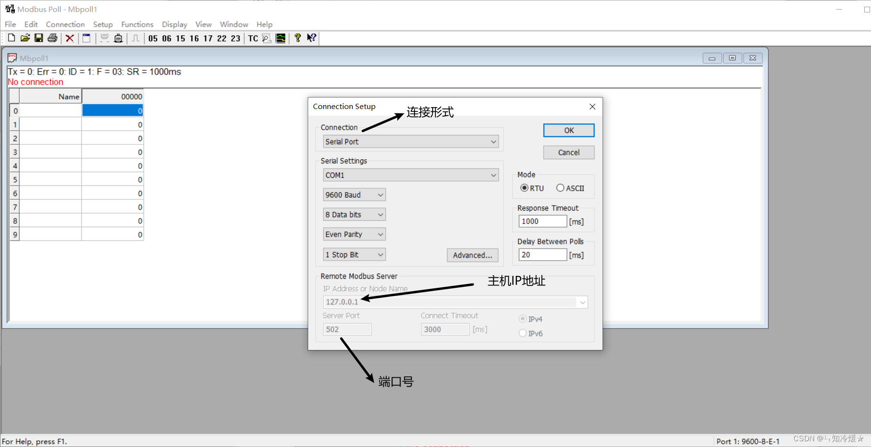
Task: Click the row 9 number header
Action: [x=14, y=235]
